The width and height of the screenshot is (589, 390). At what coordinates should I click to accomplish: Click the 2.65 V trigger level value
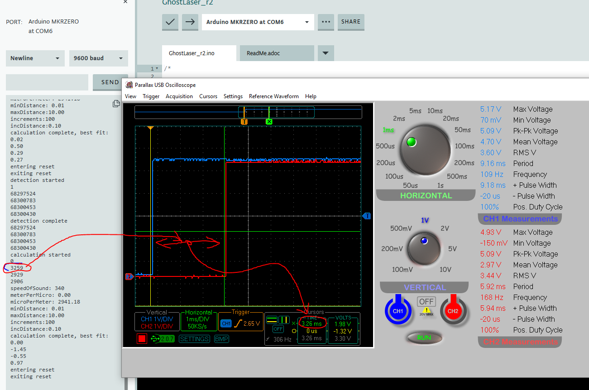tap(252, 323)
